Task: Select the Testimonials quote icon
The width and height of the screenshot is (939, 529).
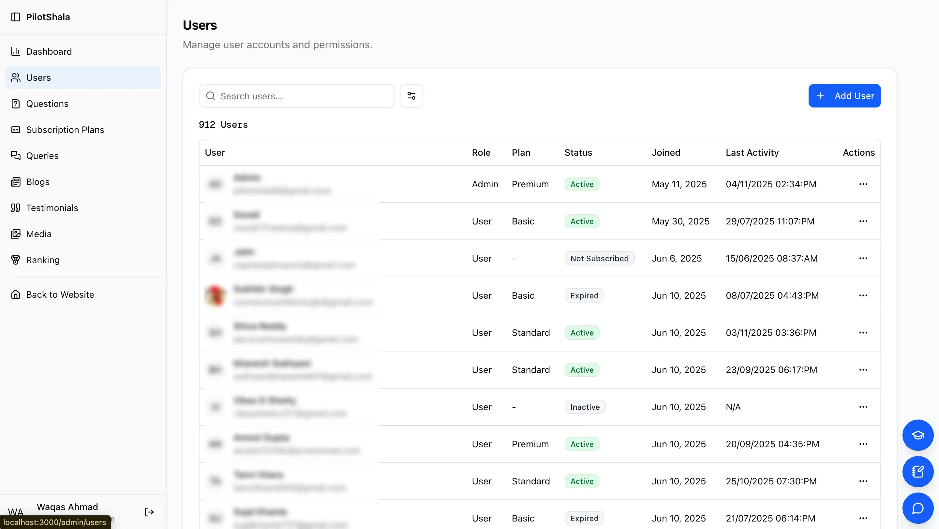Action: click(15, 207)
